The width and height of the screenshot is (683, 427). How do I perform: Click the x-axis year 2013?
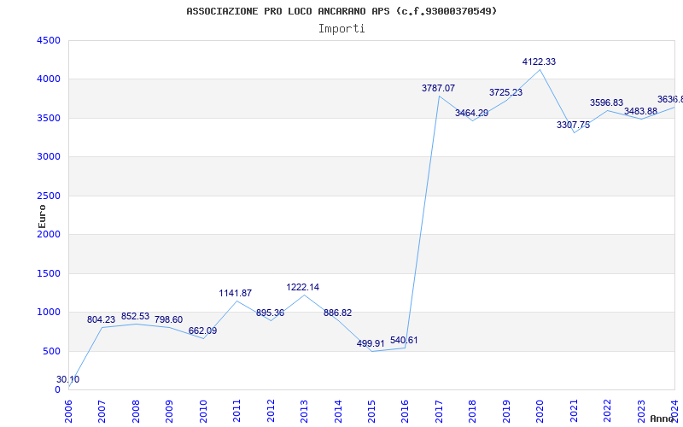click(304, 412)
